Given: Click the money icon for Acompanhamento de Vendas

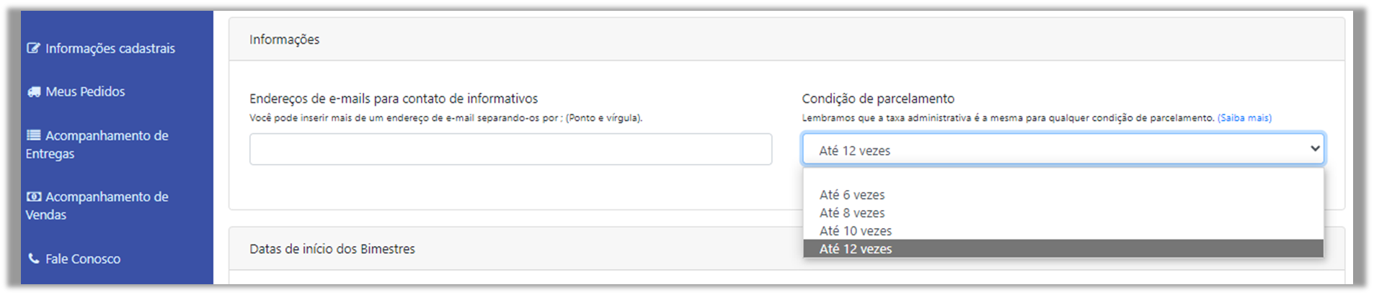Looking at the screenshot, I should coord(33,196).
